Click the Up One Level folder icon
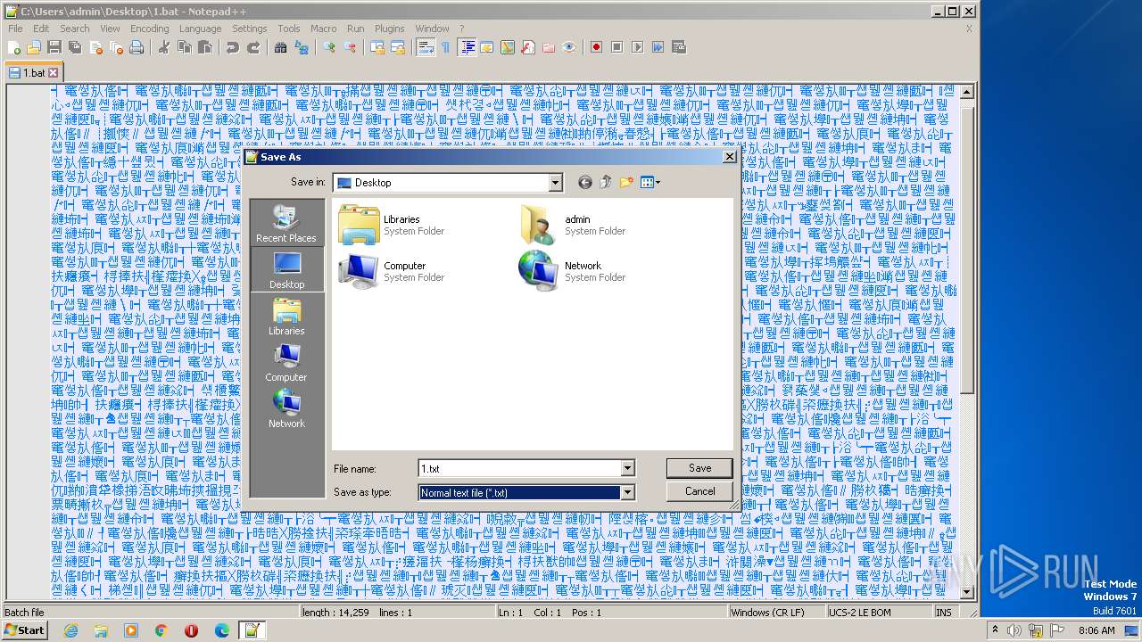Screen dimensions: 1142x642 [606, 182]
